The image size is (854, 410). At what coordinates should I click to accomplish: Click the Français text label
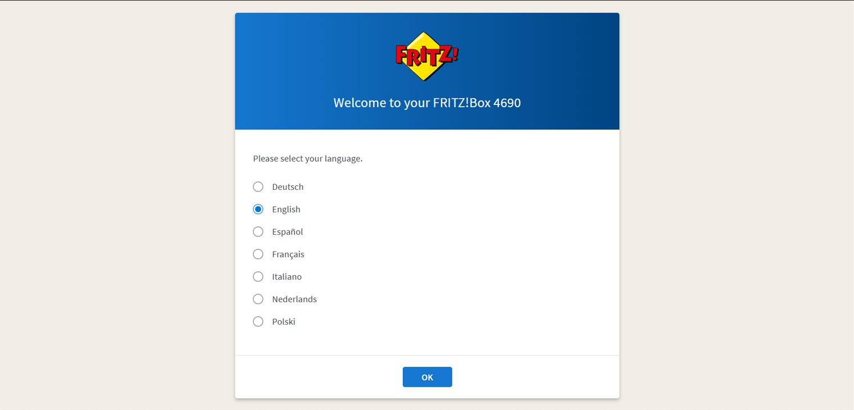pos(288,254)
